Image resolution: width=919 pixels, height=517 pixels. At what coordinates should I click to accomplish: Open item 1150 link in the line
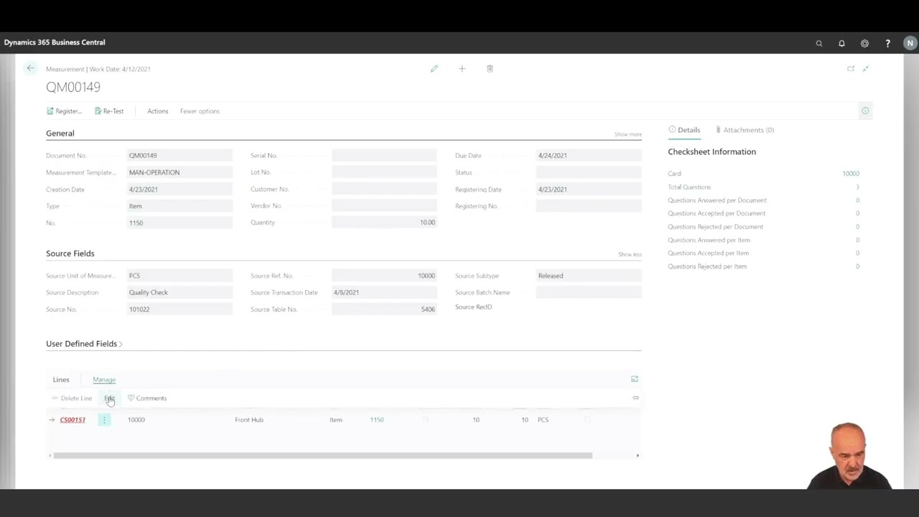377,420
